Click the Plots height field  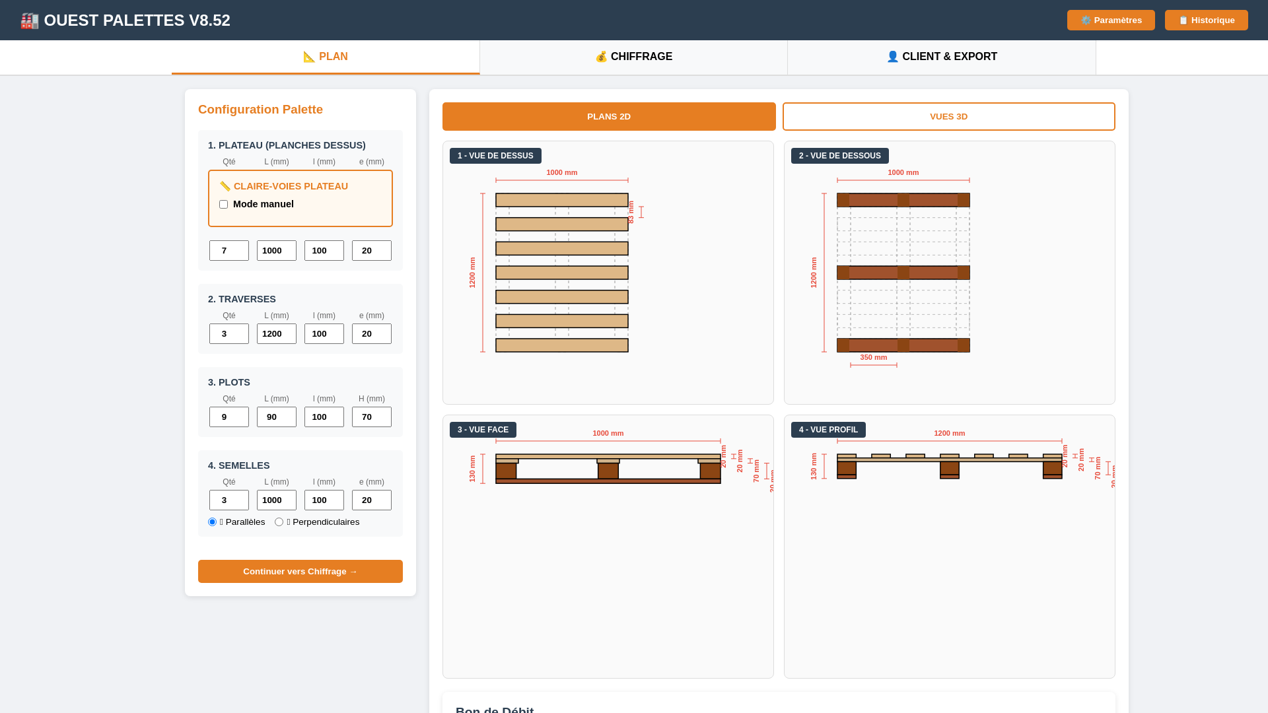(x=372, y=417)
